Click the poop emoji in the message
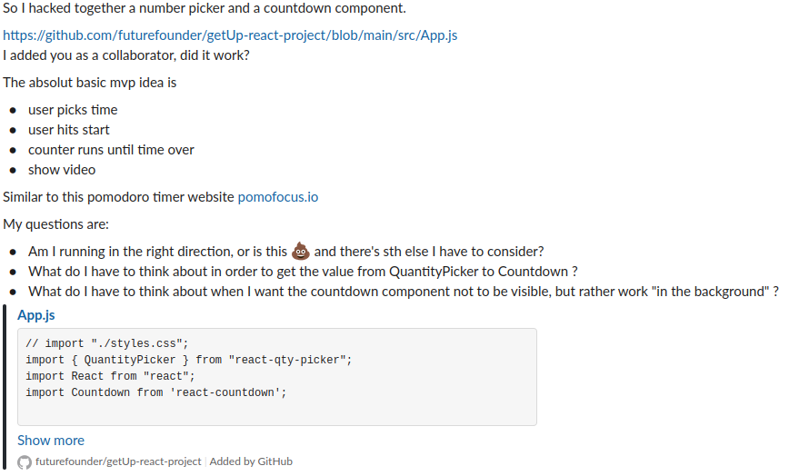The height and width of the screenshot is (476, 789). click(x=299, y=251)
